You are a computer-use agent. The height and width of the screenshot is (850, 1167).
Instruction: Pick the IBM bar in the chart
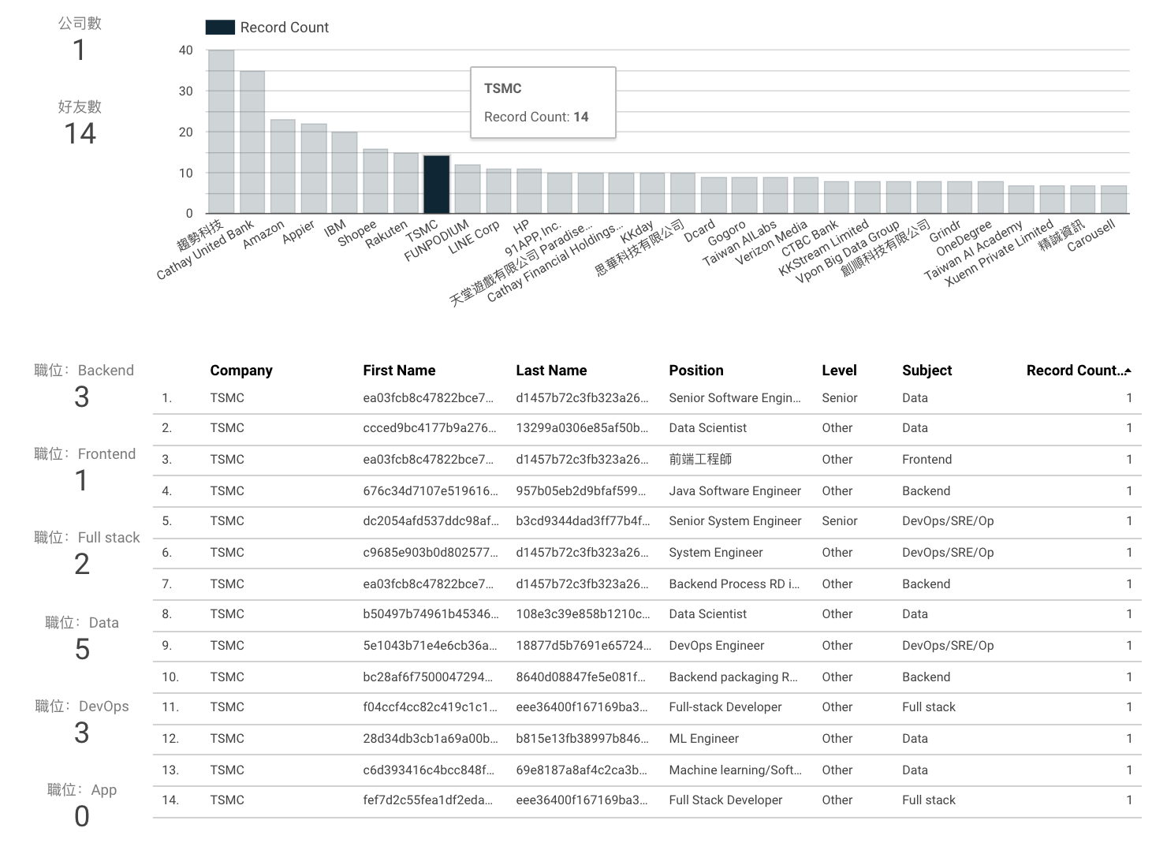click(345, 173)
